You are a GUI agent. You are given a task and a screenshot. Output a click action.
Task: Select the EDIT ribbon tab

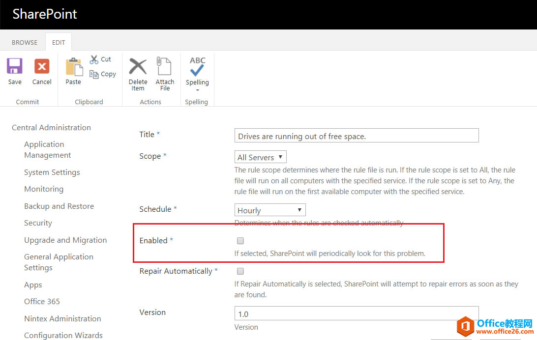pyautogui.click(x=58, y=42)
